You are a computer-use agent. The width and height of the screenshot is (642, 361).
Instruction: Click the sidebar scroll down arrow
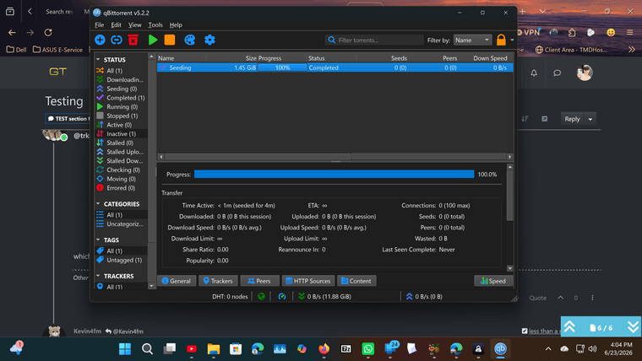[x=151, y=286]
